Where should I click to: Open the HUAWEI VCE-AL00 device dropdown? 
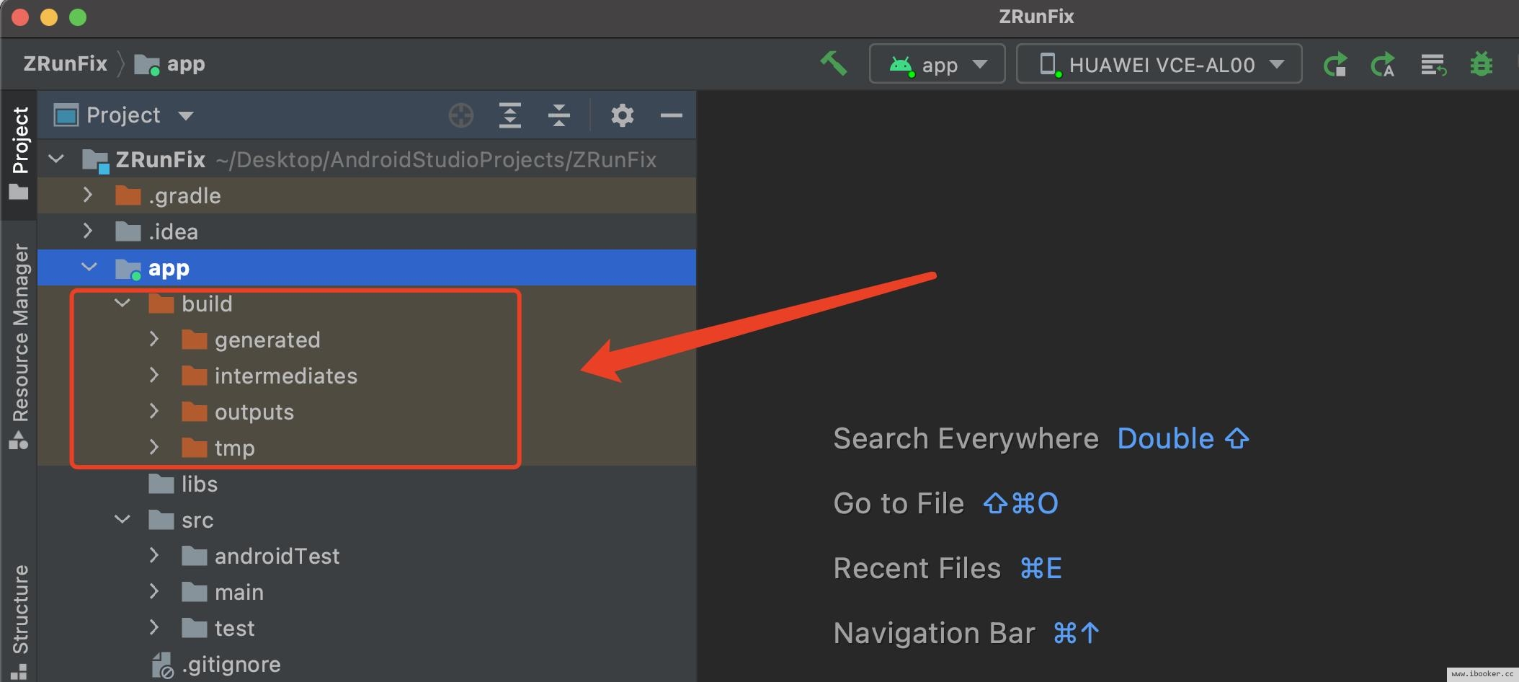point(1159,64)
